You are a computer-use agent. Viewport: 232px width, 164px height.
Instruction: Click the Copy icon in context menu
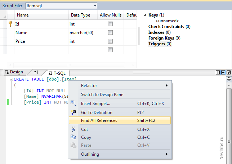pos(73,137)
